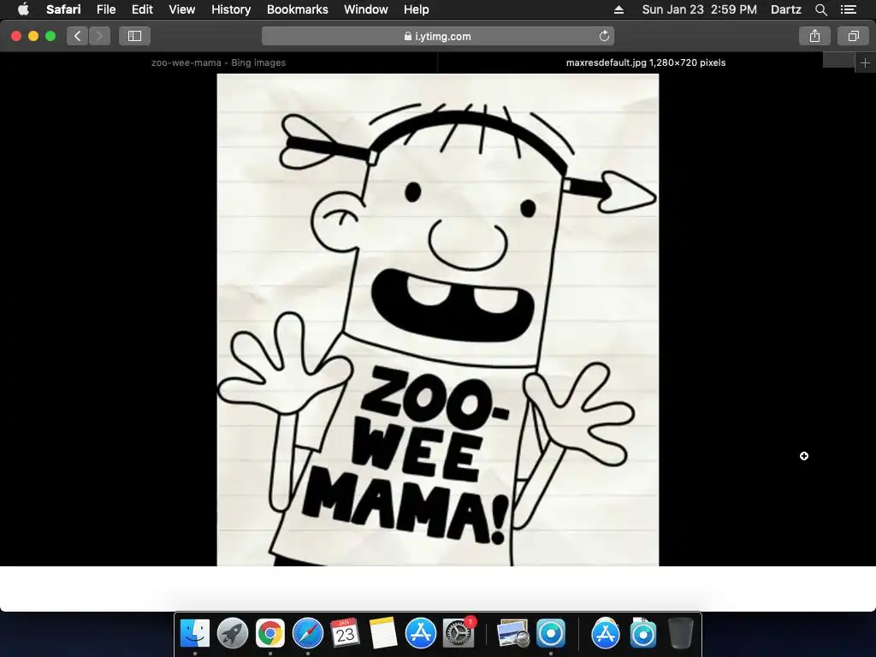Select the maxresdefault.jpg tab

coord(646,62)
